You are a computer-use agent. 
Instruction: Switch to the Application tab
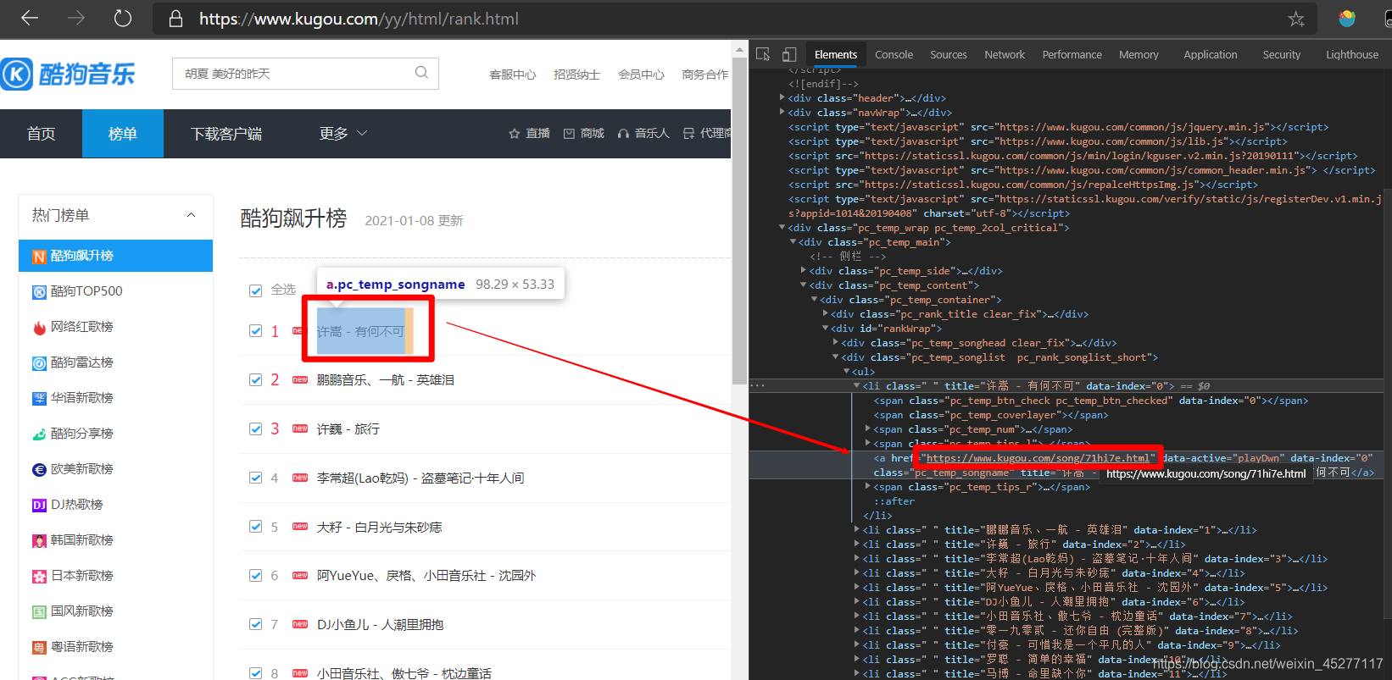(1210, 54)
